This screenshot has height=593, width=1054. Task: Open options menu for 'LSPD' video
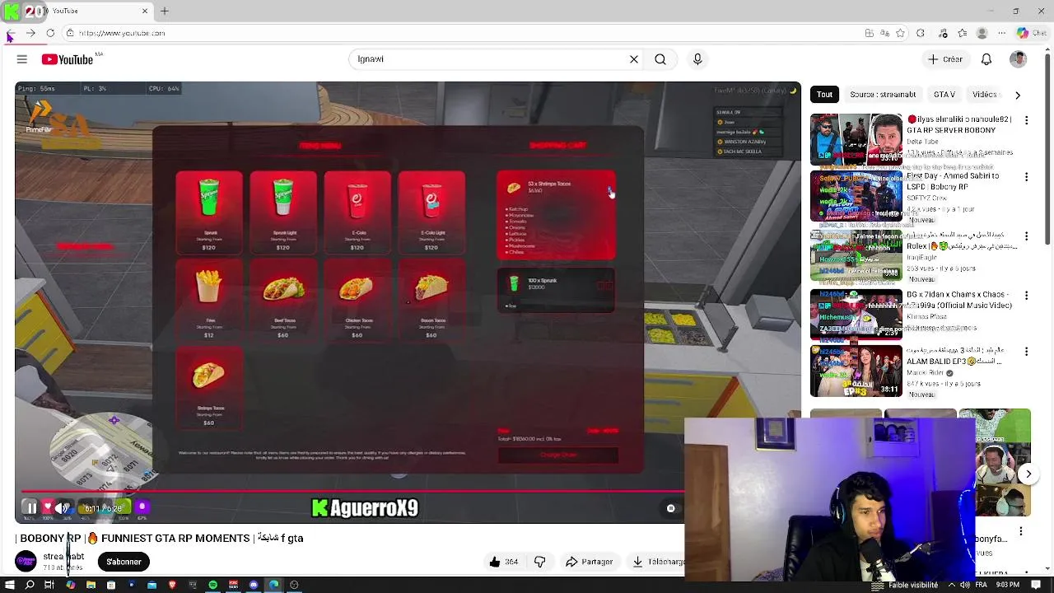(1026, 177)
